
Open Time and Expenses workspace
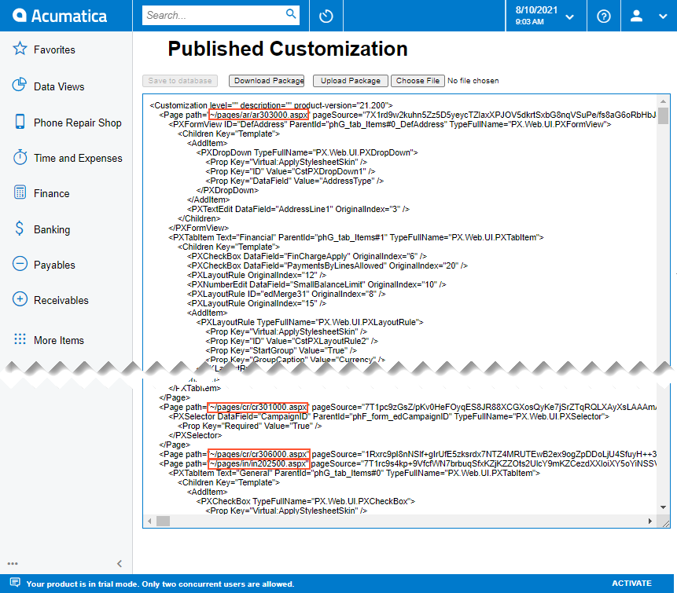[78, 159]
